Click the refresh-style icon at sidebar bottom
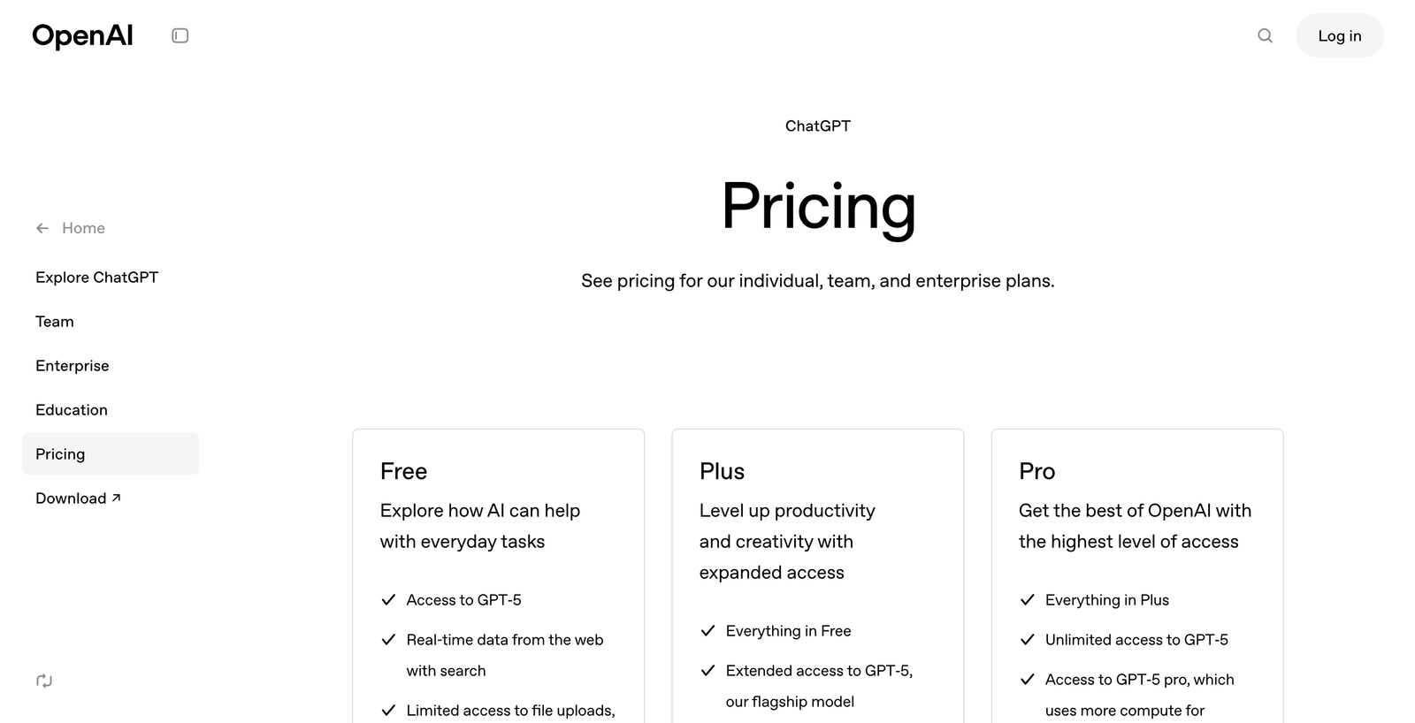 44,681
